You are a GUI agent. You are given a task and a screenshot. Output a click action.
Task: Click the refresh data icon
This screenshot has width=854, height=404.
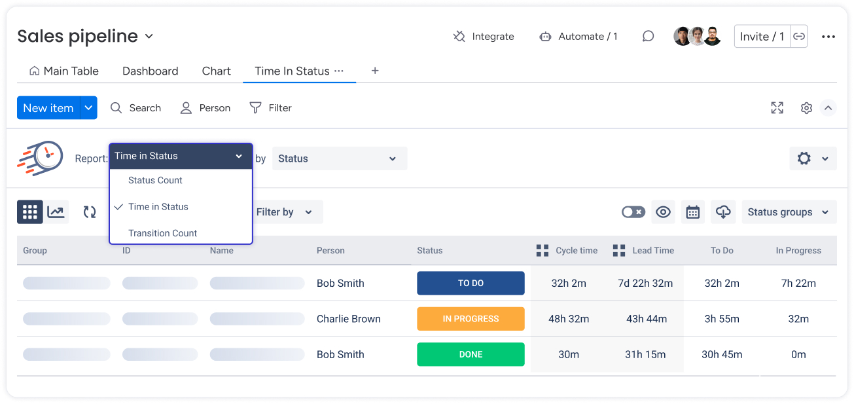90,212
